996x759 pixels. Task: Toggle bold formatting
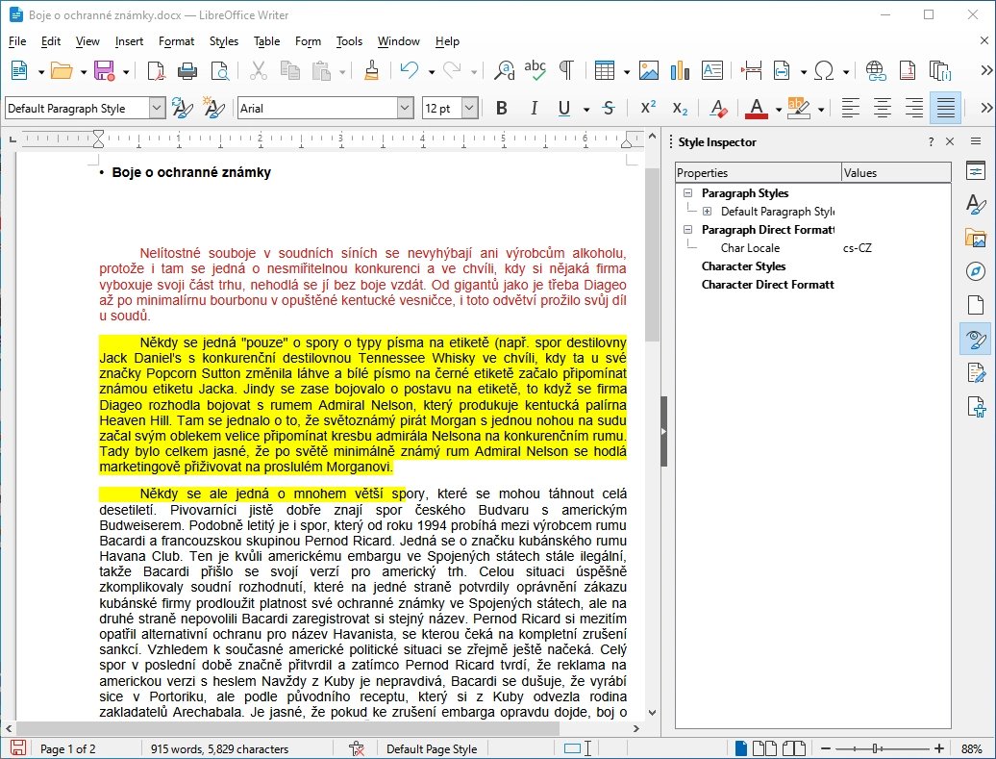(501, 108)
